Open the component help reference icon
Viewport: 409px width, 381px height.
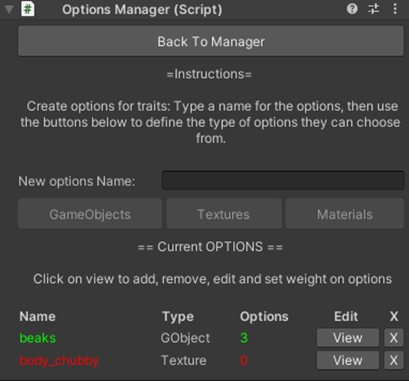[352, 9]
